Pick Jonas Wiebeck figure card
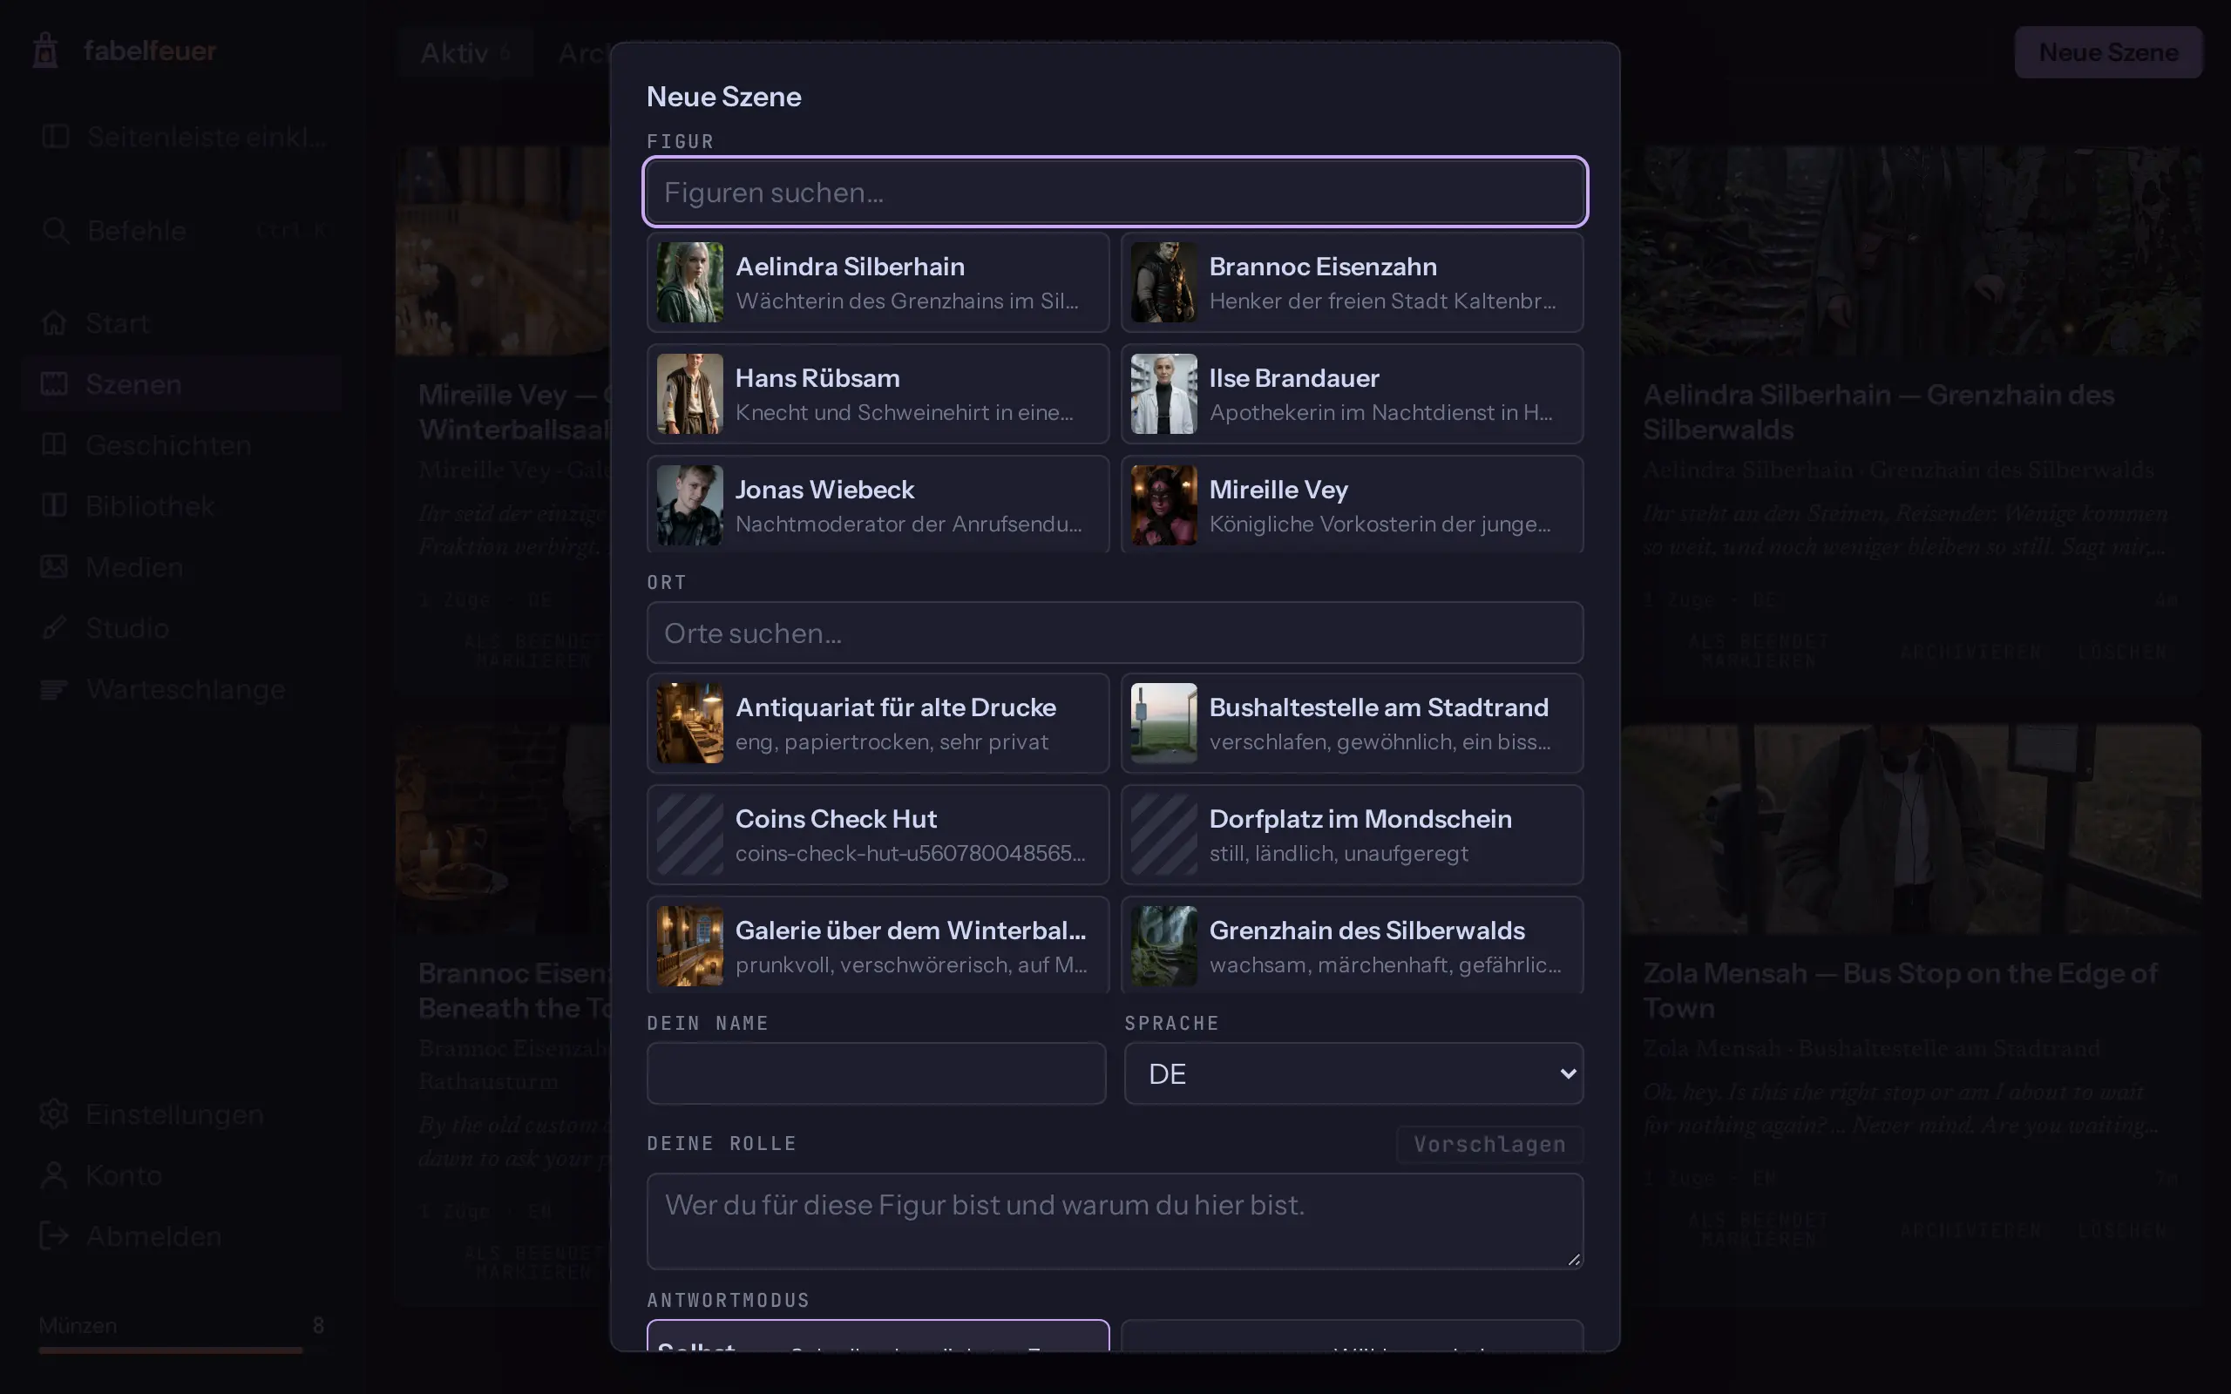 [x=878, y=504]
